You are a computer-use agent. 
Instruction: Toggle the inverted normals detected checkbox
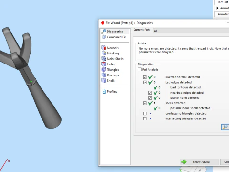[x=145, y=77]
